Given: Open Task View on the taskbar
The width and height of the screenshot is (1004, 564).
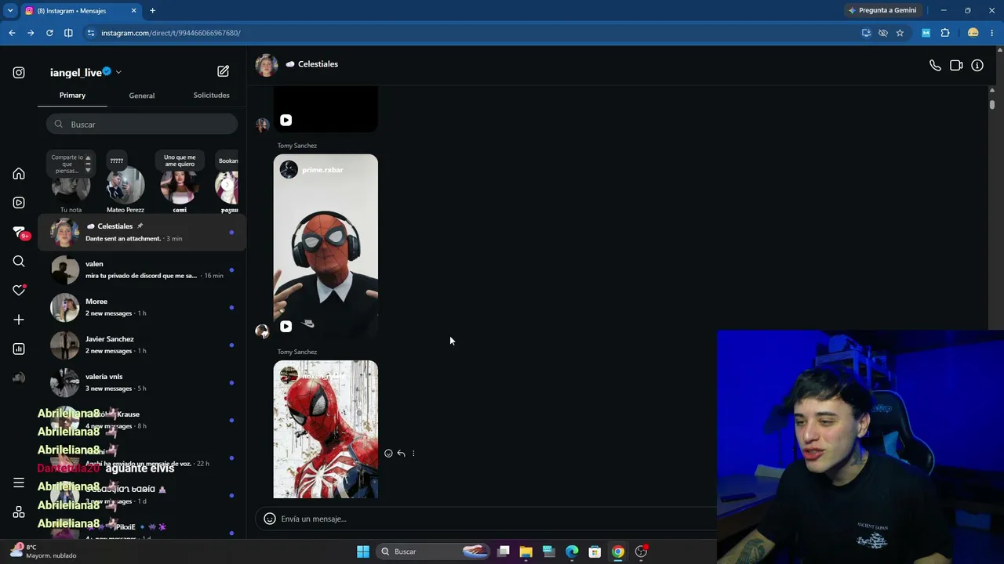Looking at the screenshot, I should (504, 551).
